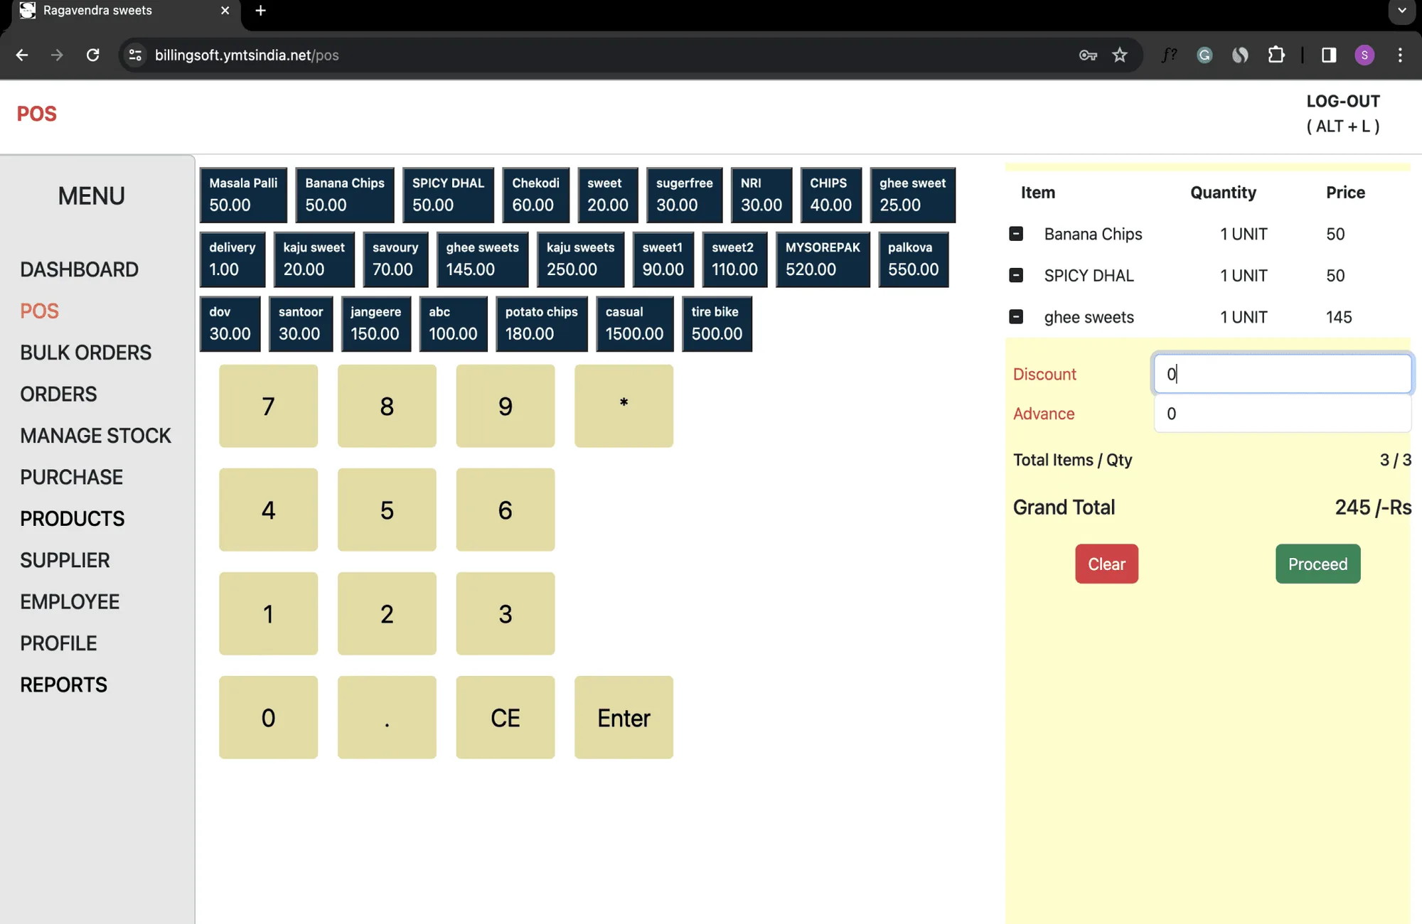Open the PRODUCTS menu entry
The image size is (1422, 924).
[72, 519]
